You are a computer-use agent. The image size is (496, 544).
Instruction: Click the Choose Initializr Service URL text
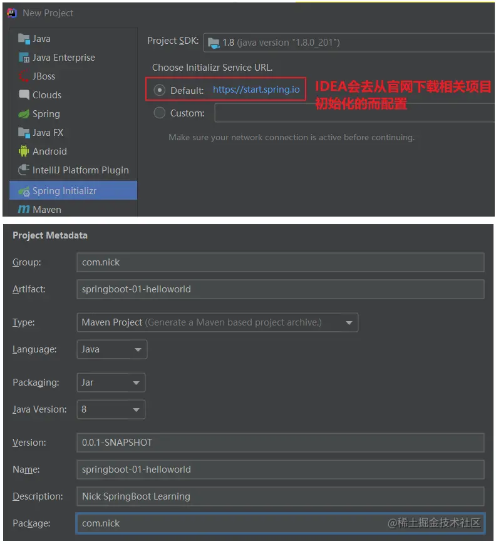[x=212, y=68]
